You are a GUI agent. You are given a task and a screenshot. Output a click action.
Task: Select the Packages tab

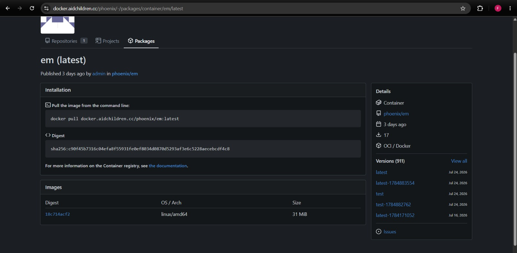pos(141,41)
